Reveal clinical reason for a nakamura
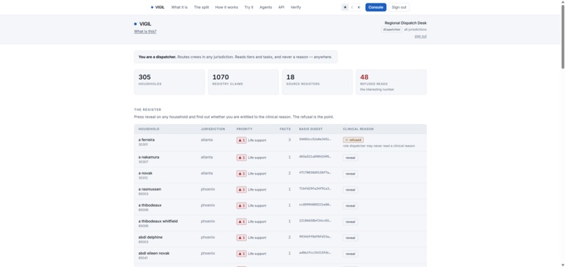The height and width of the screenshot is (267, 565). point(350,158)
